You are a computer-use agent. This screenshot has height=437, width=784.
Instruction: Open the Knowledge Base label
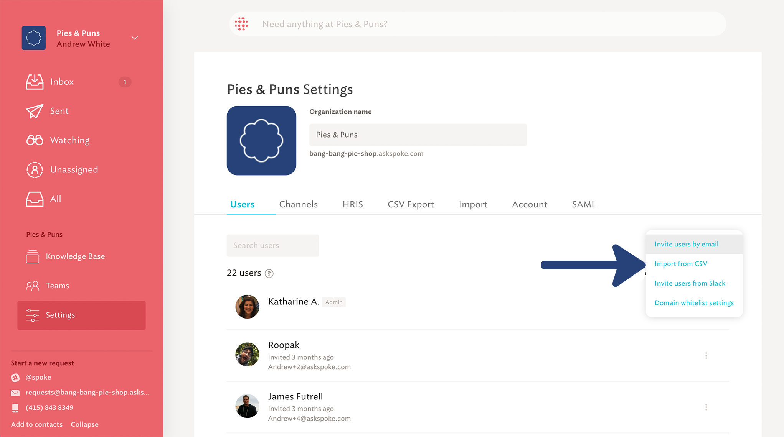(x=75, y=256)
